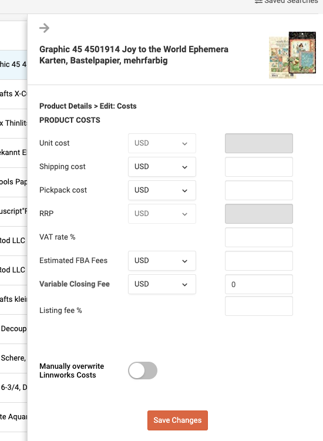Click the Listing fee % input field
Image resolution: width=323 pixels, height=441 pixels.
tap(259, 306)
